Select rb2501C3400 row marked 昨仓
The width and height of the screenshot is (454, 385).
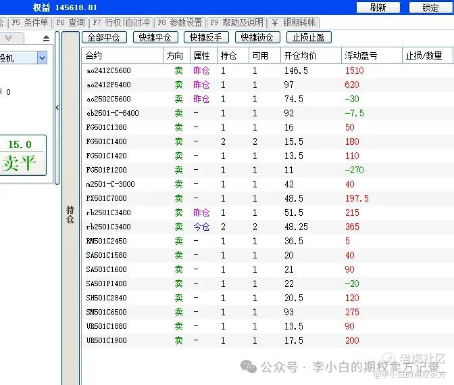pos(268,212)
